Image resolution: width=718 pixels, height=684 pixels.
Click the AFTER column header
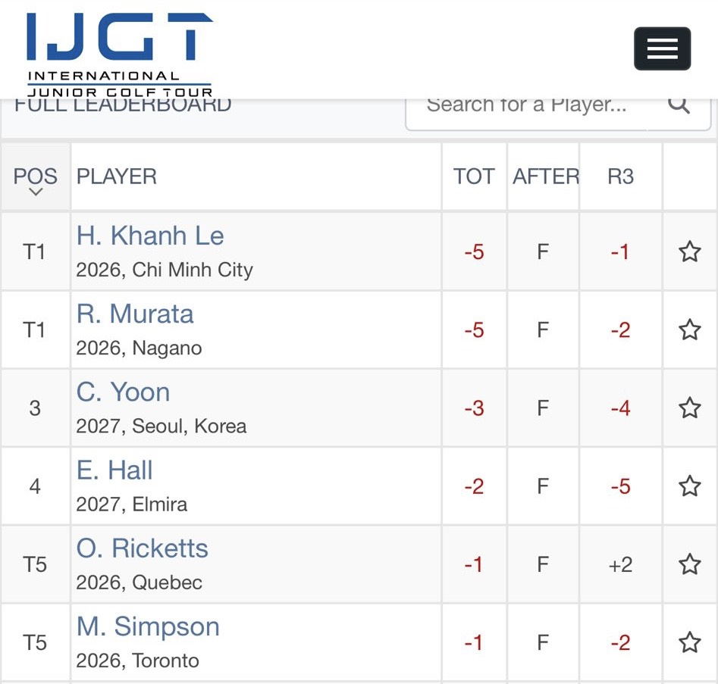click(545, 176)
